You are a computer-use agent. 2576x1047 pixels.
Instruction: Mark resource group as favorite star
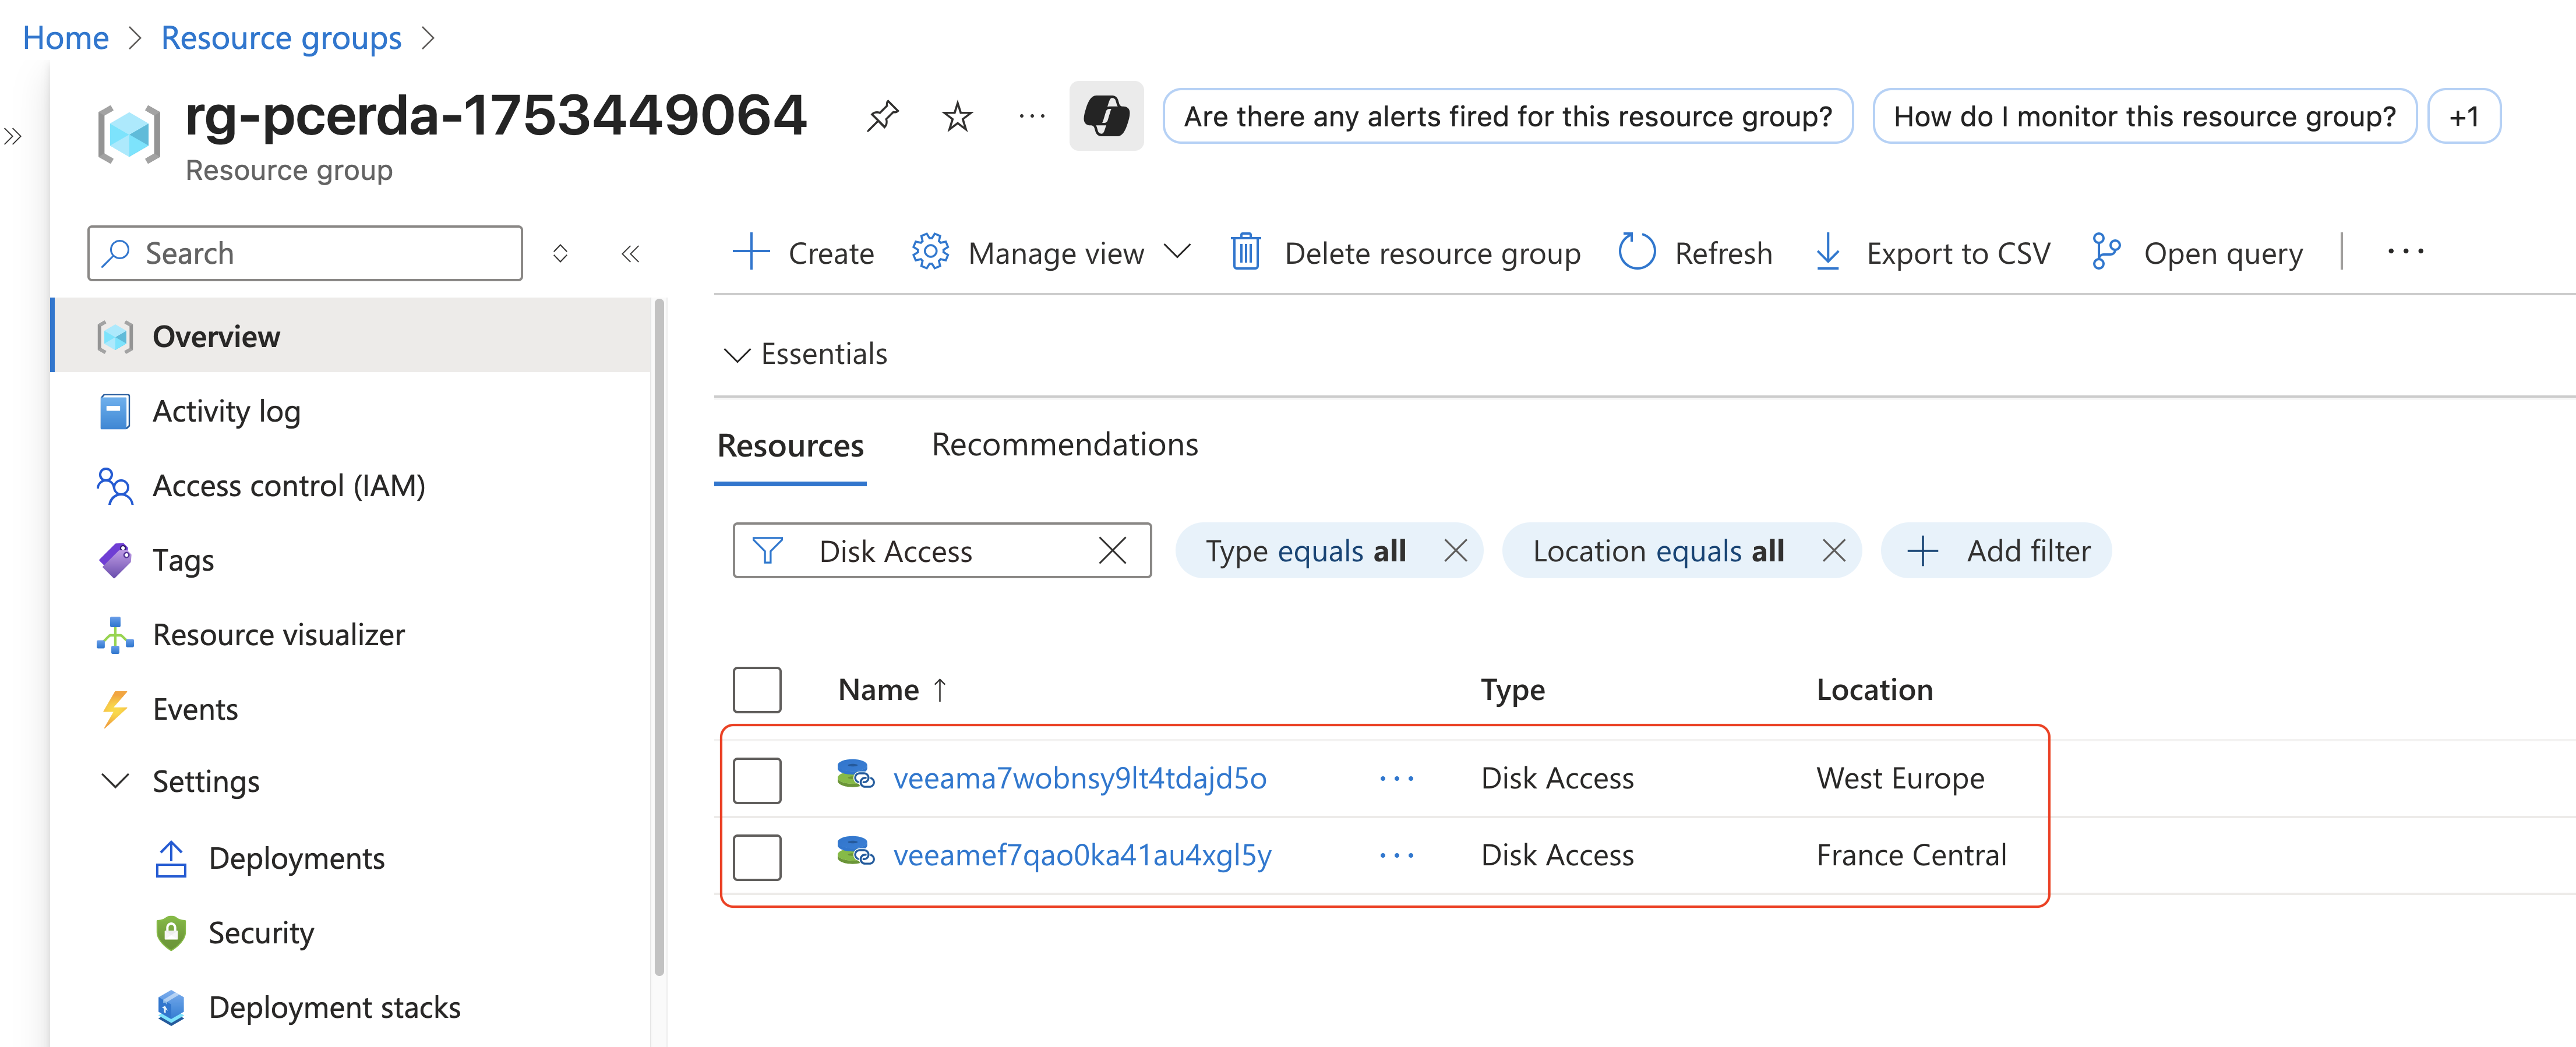click(x=957, y=117)
